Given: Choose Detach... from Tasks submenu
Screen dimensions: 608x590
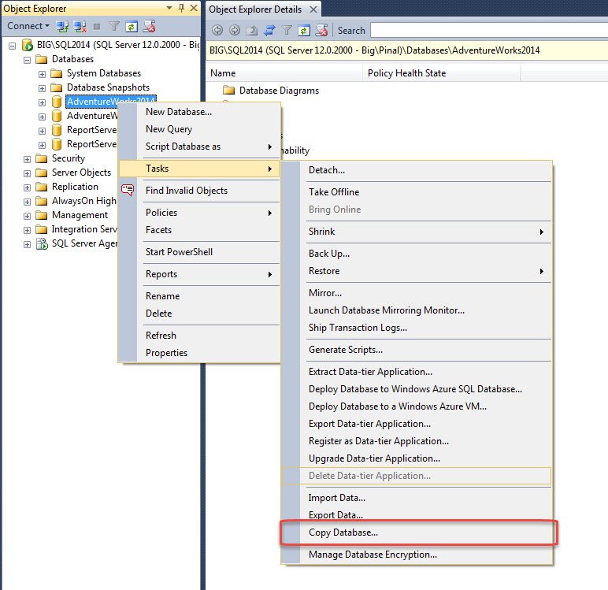Looking at the screenshot, I should [417, 170].
